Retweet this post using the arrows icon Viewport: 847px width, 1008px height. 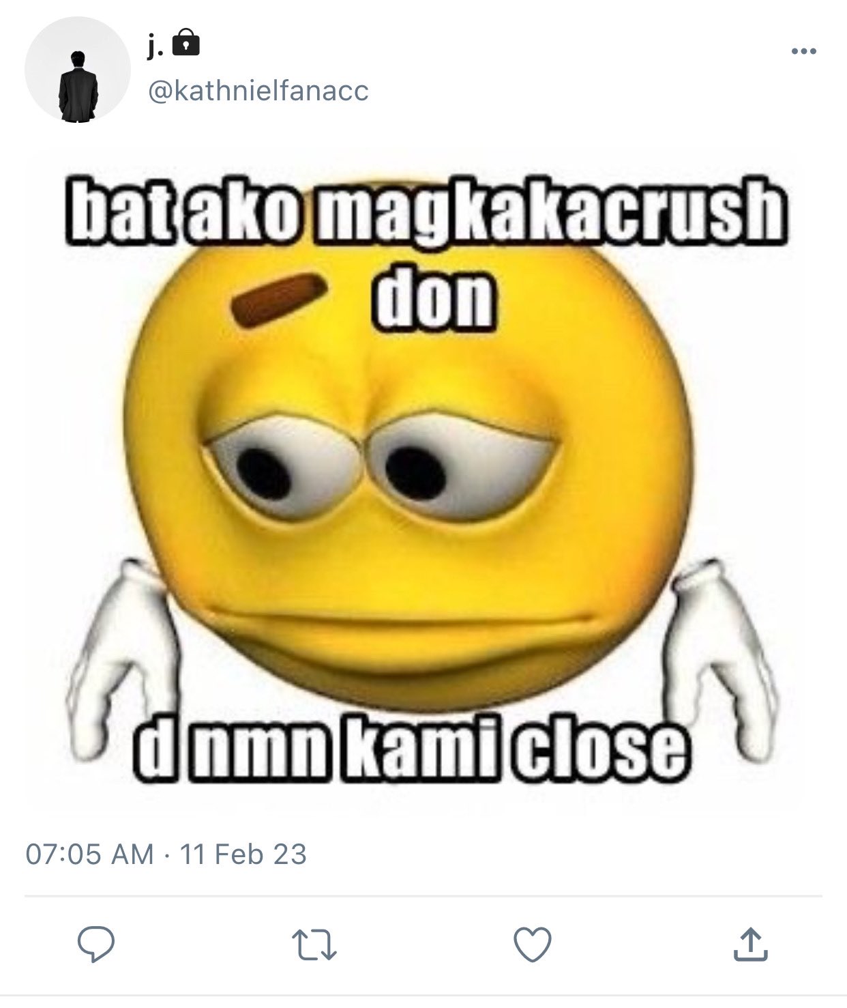(x=314, y=945)
